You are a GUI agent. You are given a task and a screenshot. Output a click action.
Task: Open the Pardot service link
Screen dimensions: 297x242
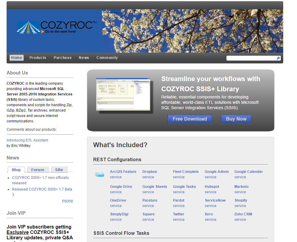[179, 203]
